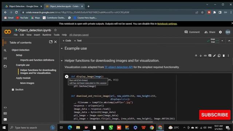Open the Windows Start menu
Image resolution: width=233 pixels, height=131 pixels.
pyautogui.click(x=4, y=128)
